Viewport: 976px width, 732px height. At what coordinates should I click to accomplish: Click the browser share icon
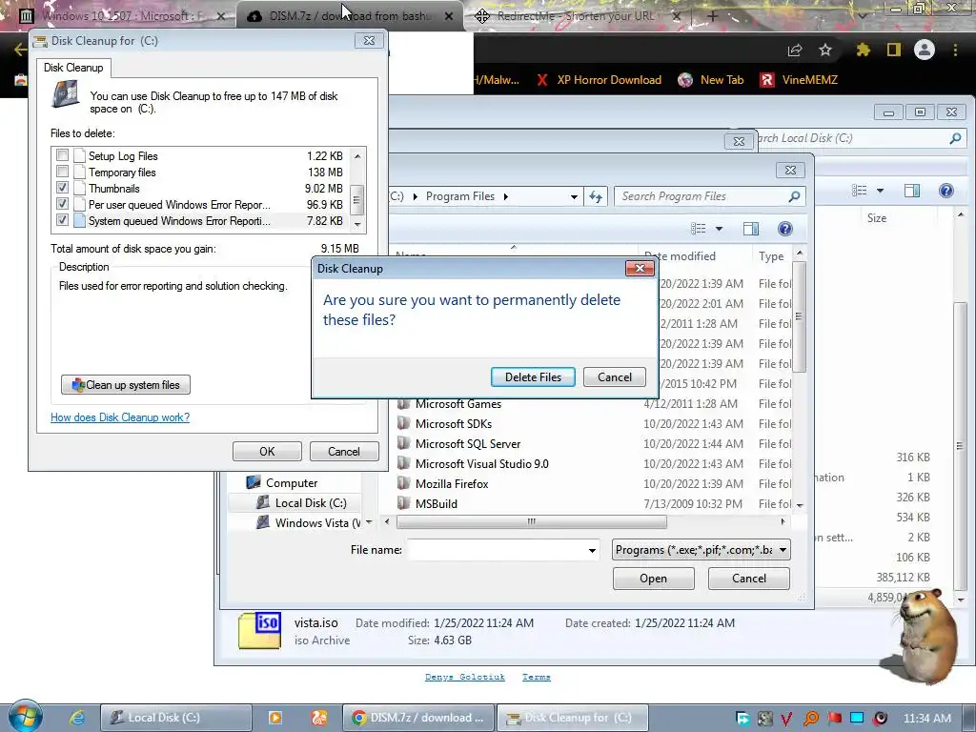tap(795, 50)
